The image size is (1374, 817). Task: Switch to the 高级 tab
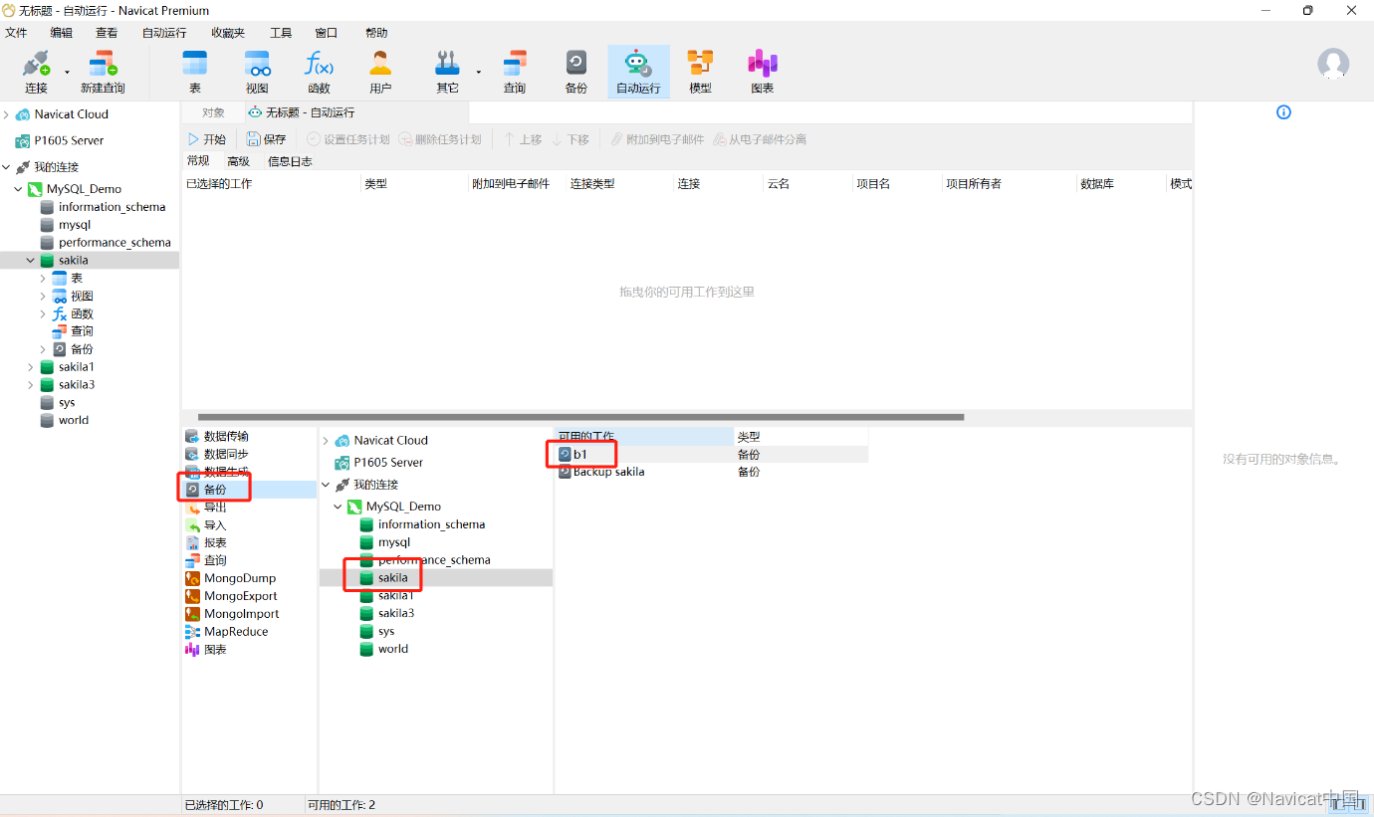[x=238, y=161]
